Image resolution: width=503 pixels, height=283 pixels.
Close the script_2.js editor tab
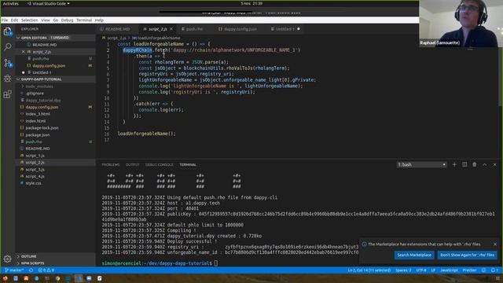pyautogui.click(x=171, y=29)
